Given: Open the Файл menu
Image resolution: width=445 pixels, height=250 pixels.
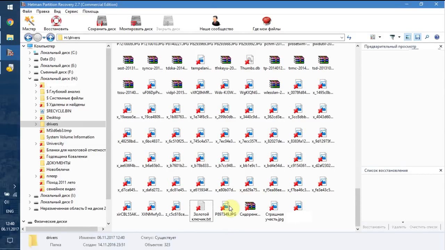Looking at the screenshot, I should tap(27, 11).
